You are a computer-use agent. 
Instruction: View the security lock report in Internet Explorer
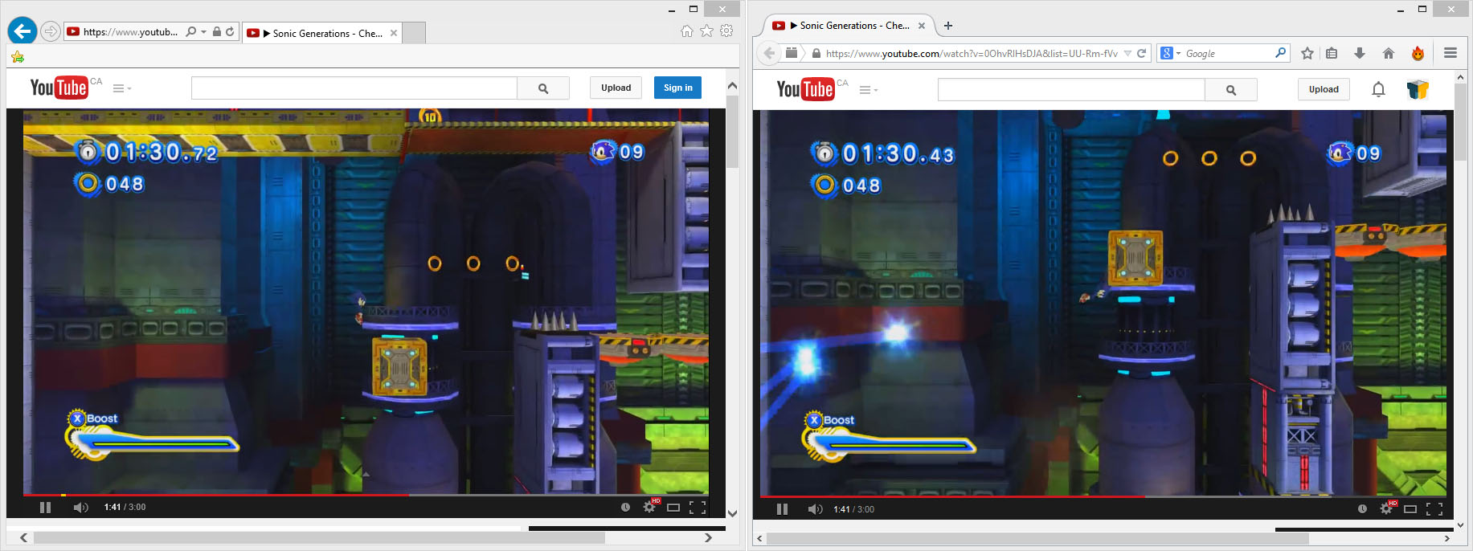[216, 32]
